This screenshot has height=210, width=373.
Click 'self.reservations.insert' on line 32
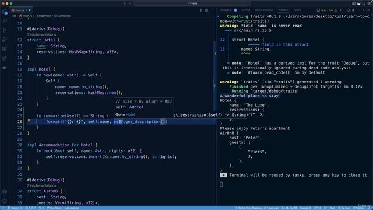coord(74,157)
